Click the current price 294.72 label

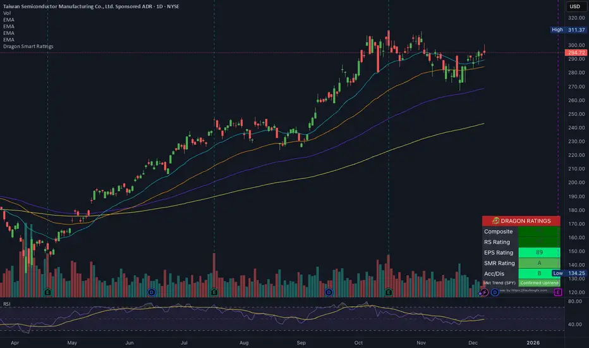(x=576, y=53)
